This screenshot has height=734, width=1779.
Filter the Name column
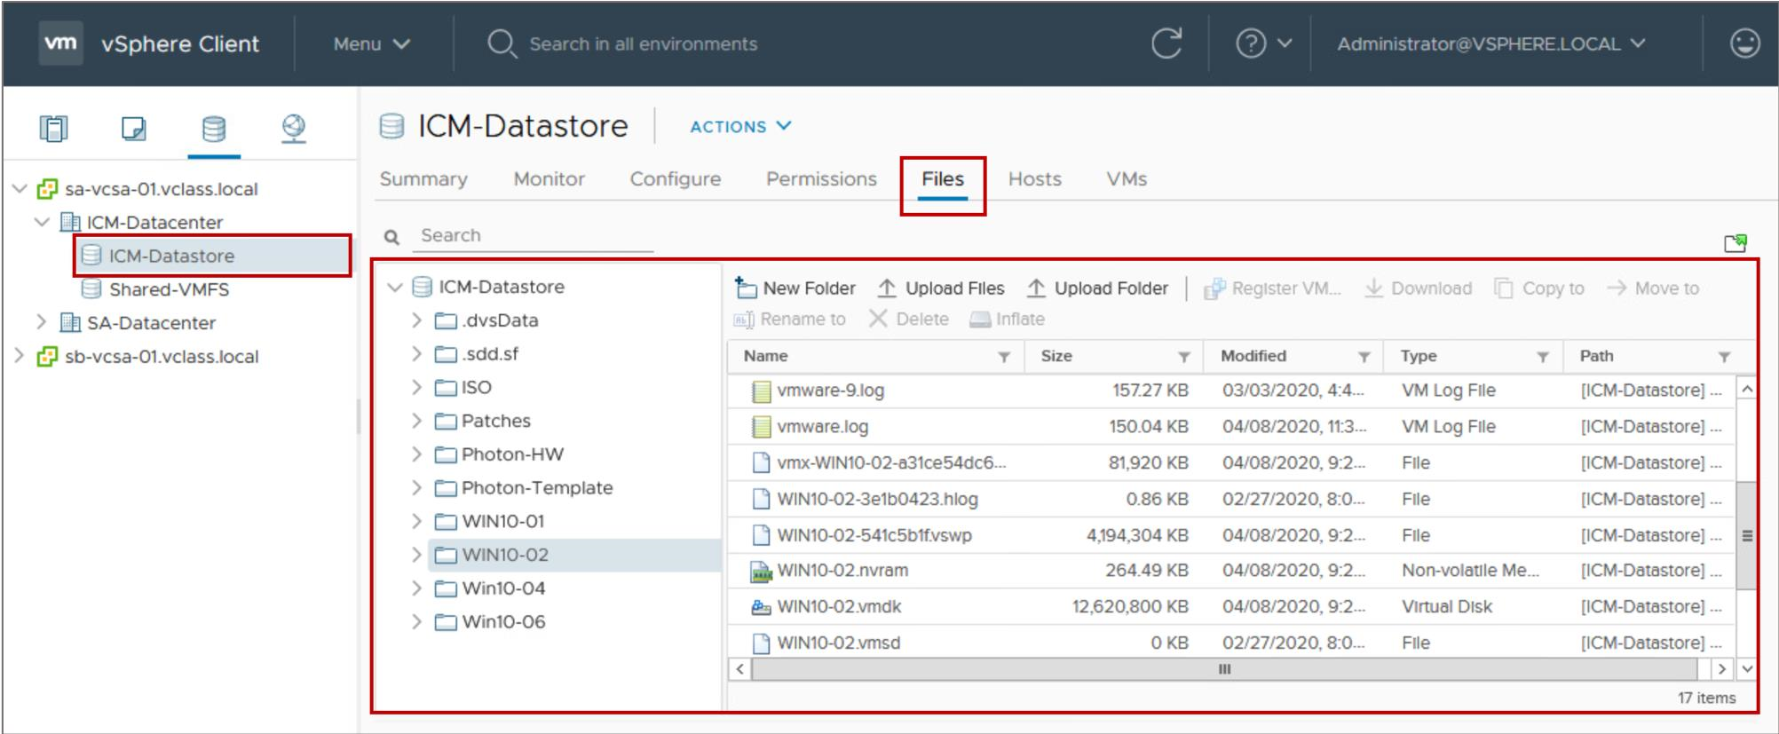coord(1004,357)
